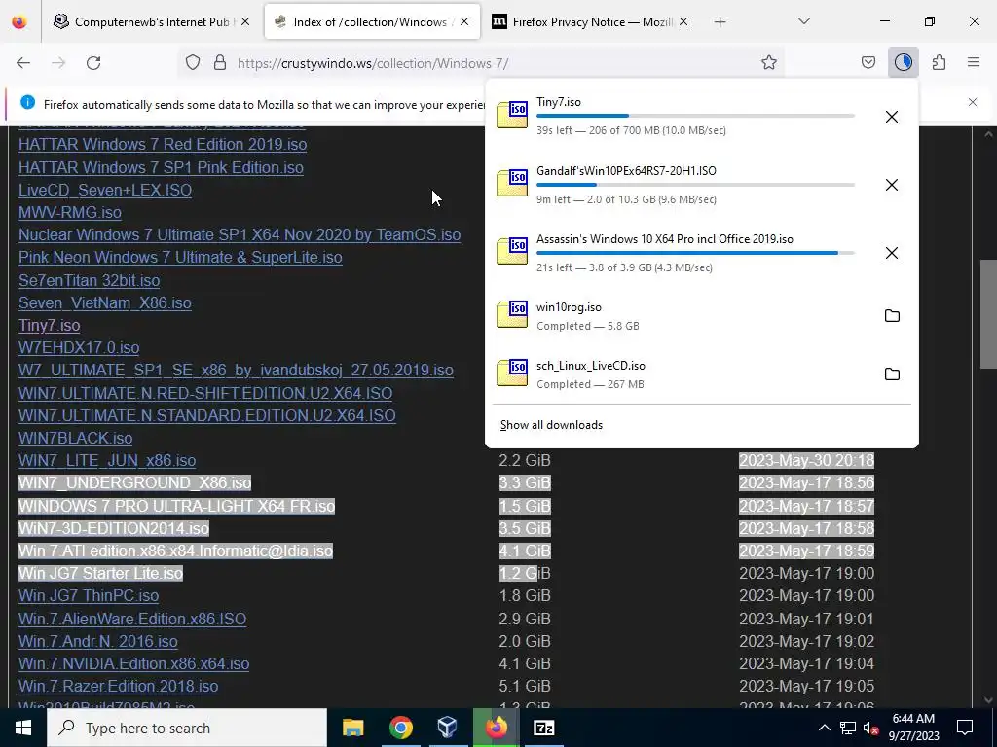Screen dimensions: 997x747
Task: Open Win.7.Razer.Edition.2018.iso link
Action: 118,686
